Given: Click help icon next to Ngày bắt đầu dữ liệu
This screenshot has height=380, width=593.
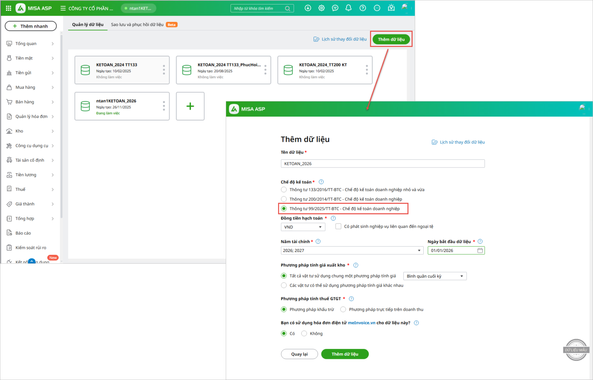Looking at the screenshot, I should (x=480, y=241).
